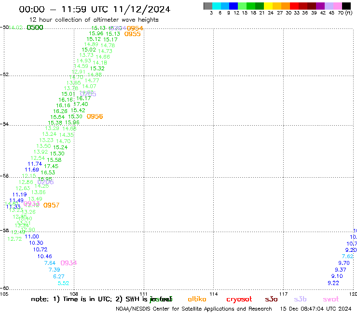
Task: Click the 15.42 wave height value
Action: 78,110
